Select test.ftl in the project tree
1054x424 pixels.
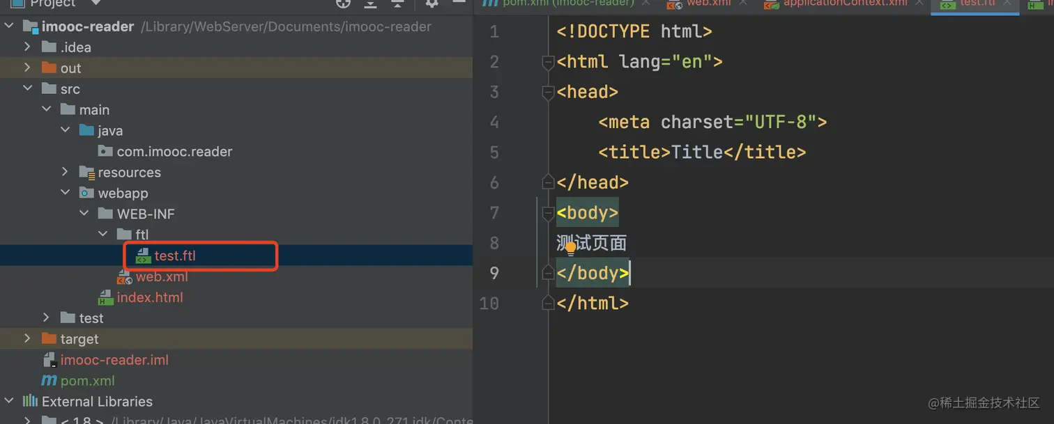coord(175,256)
